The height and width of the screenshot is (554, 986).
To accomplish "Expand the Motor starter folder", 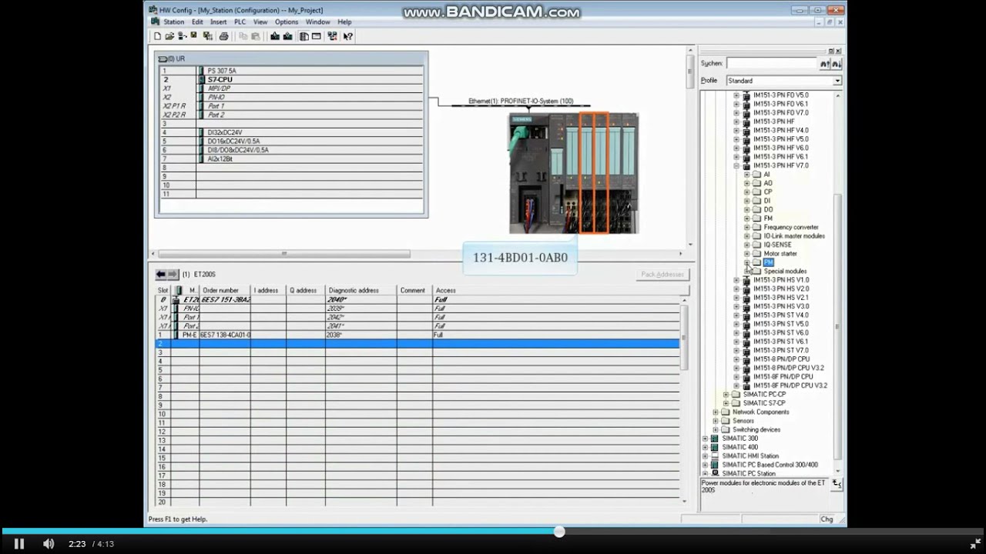I will [746, 254].
